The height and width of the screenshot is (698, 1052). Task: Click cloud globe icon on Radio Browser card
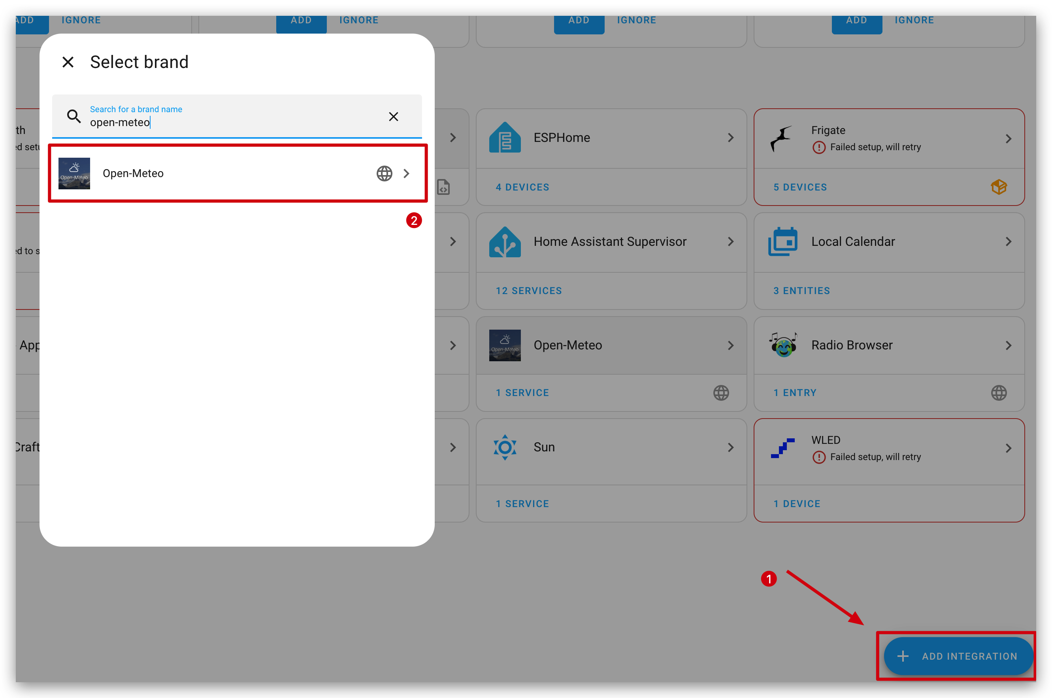click(x=999, y=392)
